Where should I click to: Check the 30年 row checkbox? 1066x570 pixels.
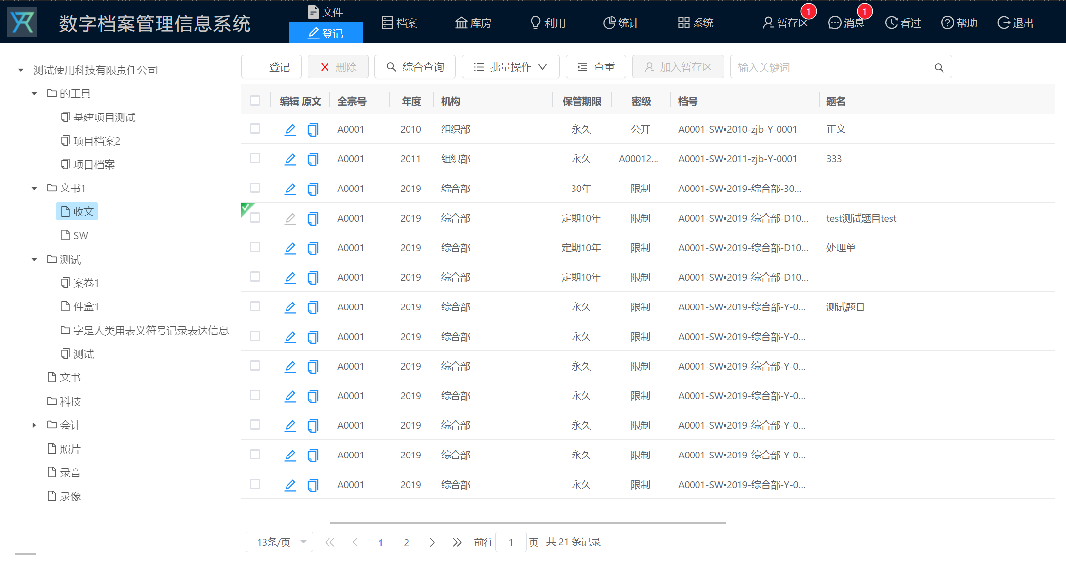tap(255, 188)
